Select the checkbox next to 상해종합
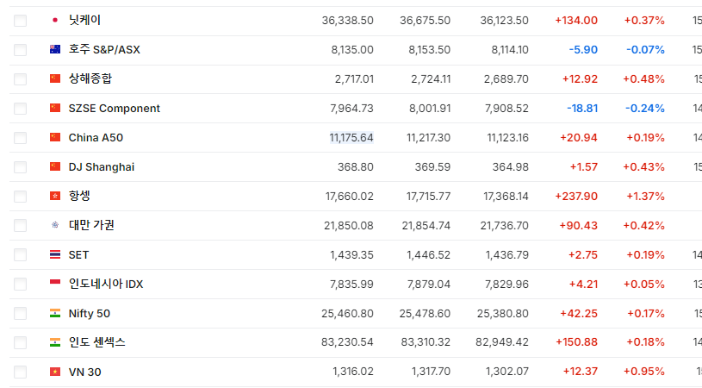 (x=20, y=79)
